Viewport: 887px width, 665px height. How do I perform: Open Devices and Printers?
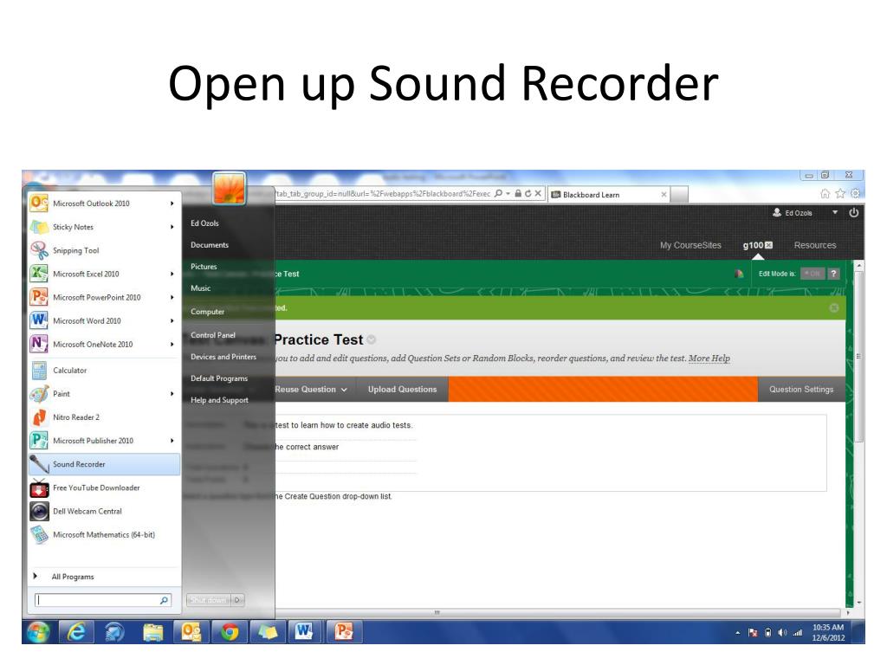(223, 357)
